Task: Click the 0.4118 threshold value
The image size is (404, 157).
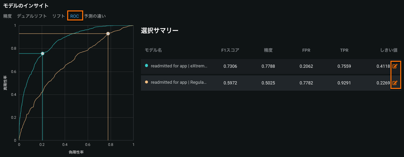Action: (x=383, y=66)
